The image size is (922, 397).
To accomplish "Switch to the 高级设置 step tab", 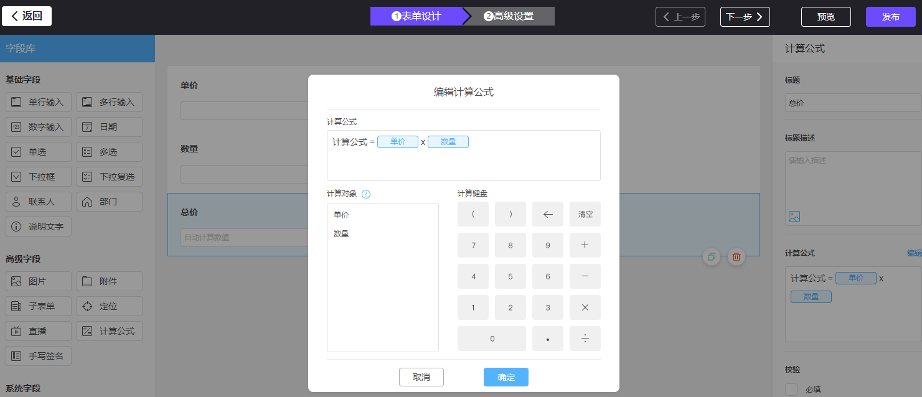I will point(509,17).
